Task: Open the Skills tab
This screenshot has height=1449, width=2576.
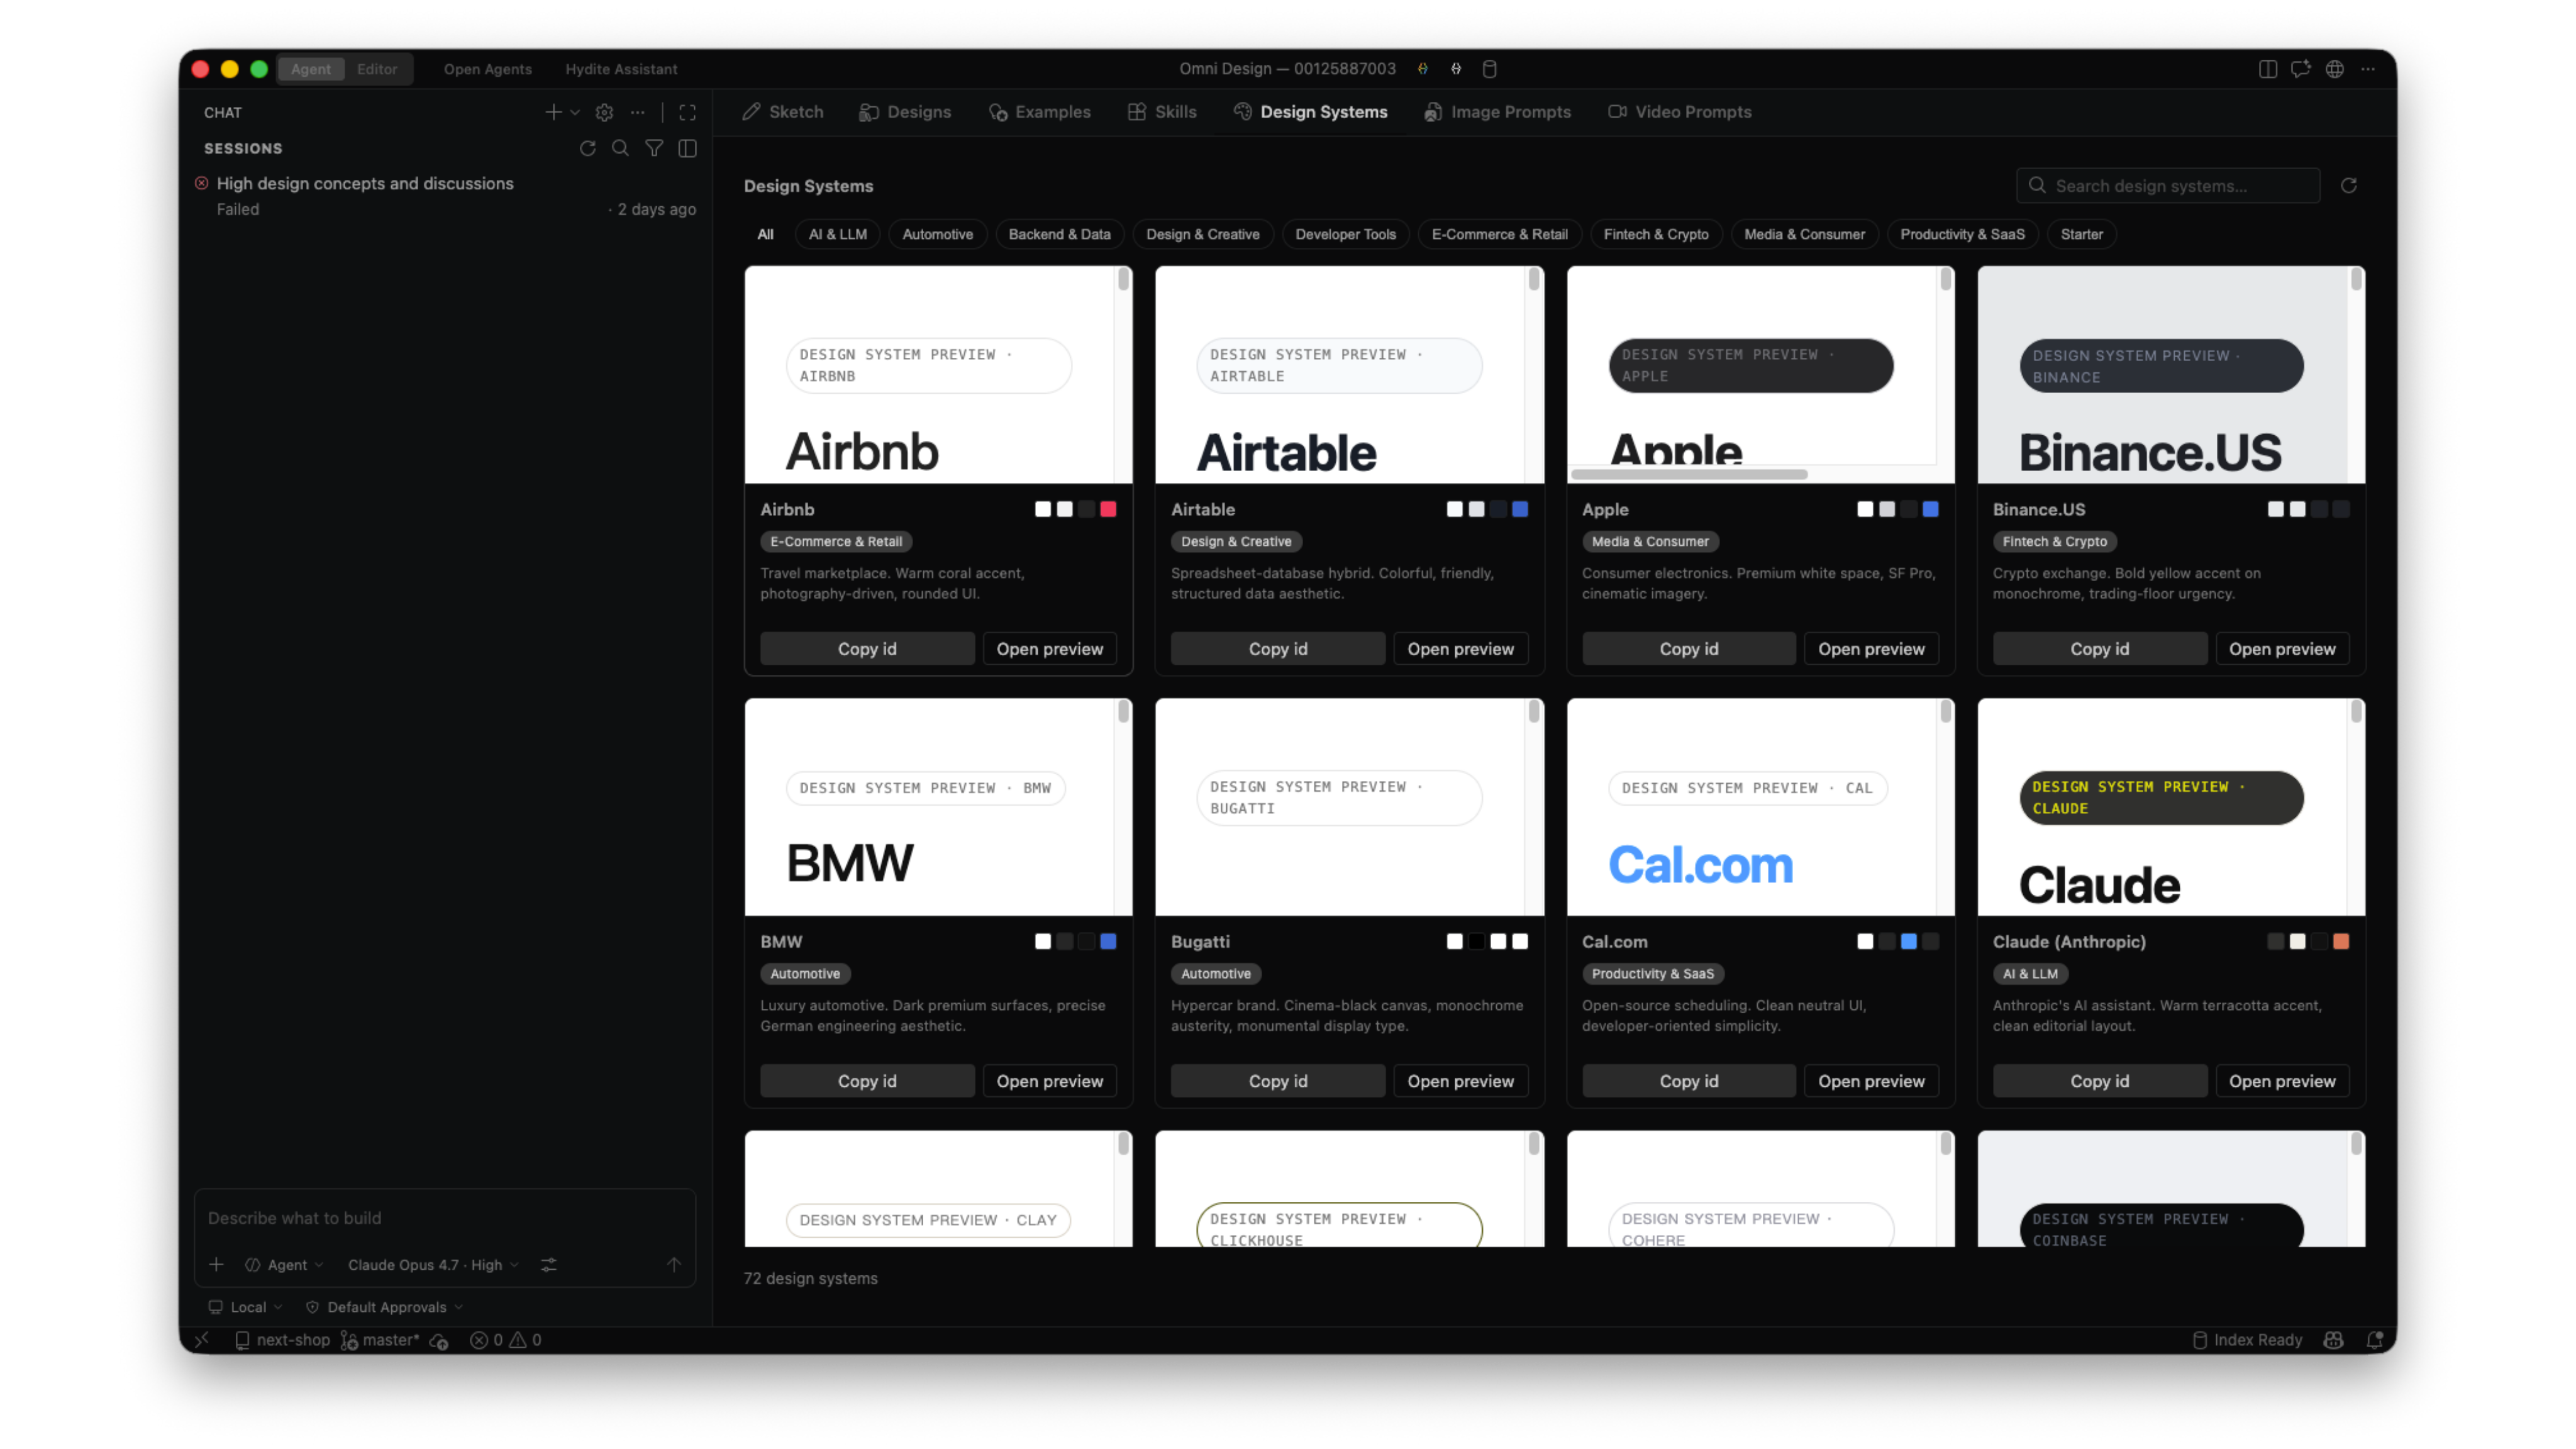Action: click(1162, 112)
